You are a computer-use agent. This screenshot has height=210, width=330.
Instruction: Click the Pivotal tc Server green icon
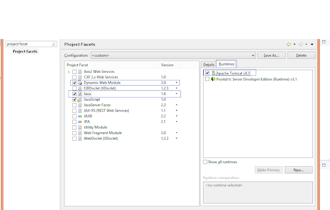click(213, 79)
